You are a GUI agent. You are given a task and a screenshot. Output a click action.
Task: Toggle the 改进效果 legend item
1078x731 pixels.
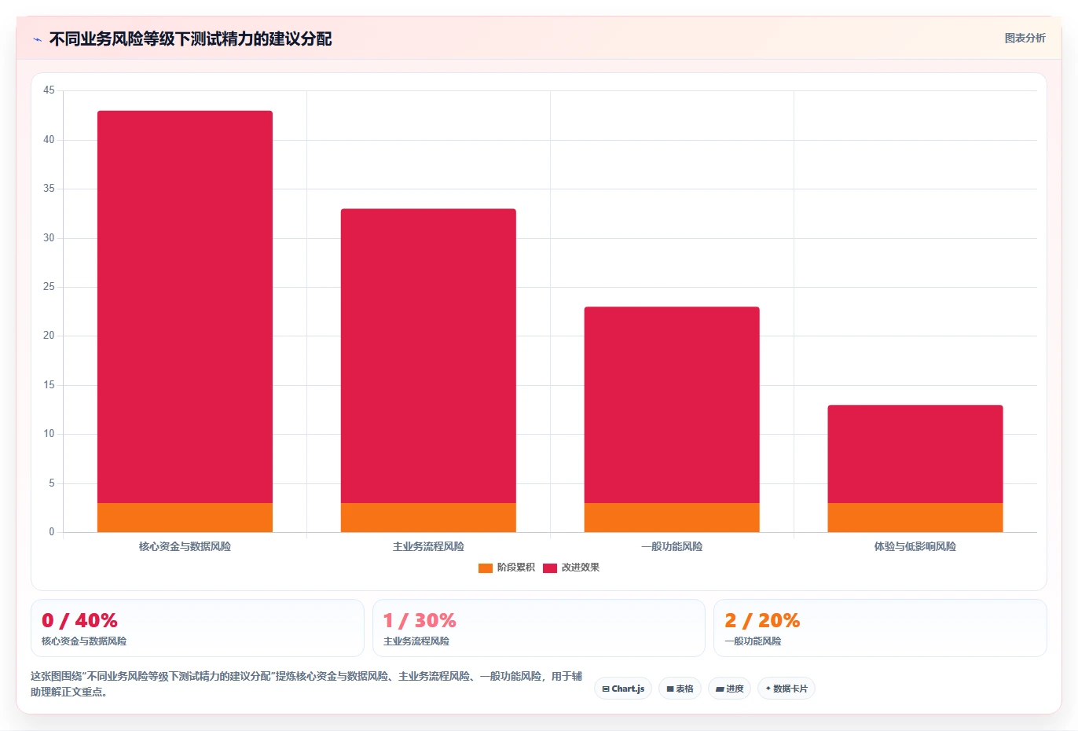pos(571,568)
